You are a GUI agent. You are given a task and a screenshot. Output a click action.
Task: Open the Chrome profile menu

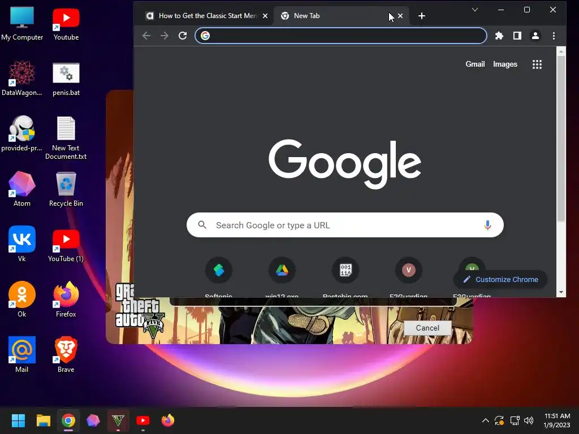535,36
